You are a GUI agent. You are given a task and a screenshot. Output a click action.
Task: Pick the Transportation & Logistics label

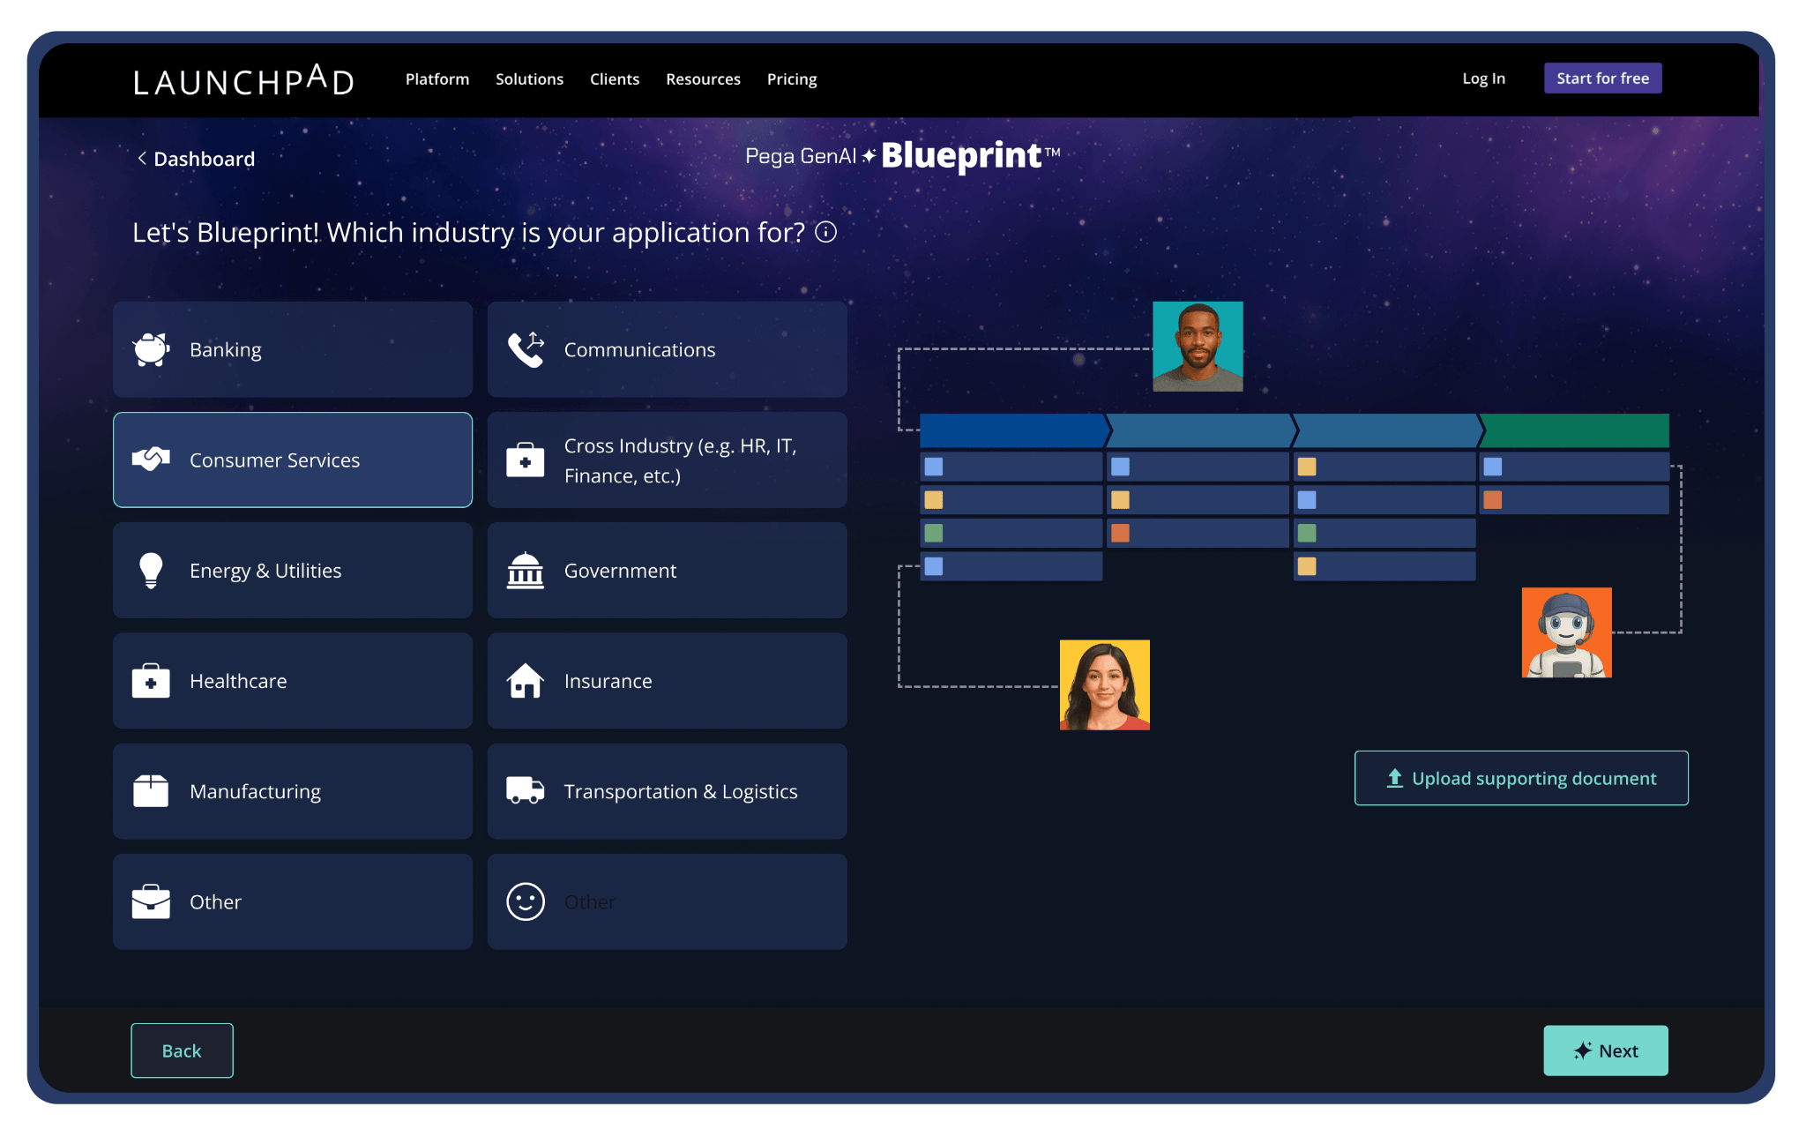pyautogui.click(x=681, y=792)
